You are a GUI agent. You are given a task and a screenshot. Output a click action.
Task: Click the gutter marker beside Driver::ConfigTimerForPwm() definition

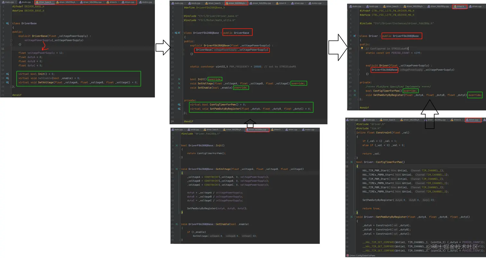click(x=352, y=162)
